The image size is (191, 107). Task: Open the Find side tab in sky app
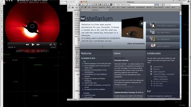2,6
